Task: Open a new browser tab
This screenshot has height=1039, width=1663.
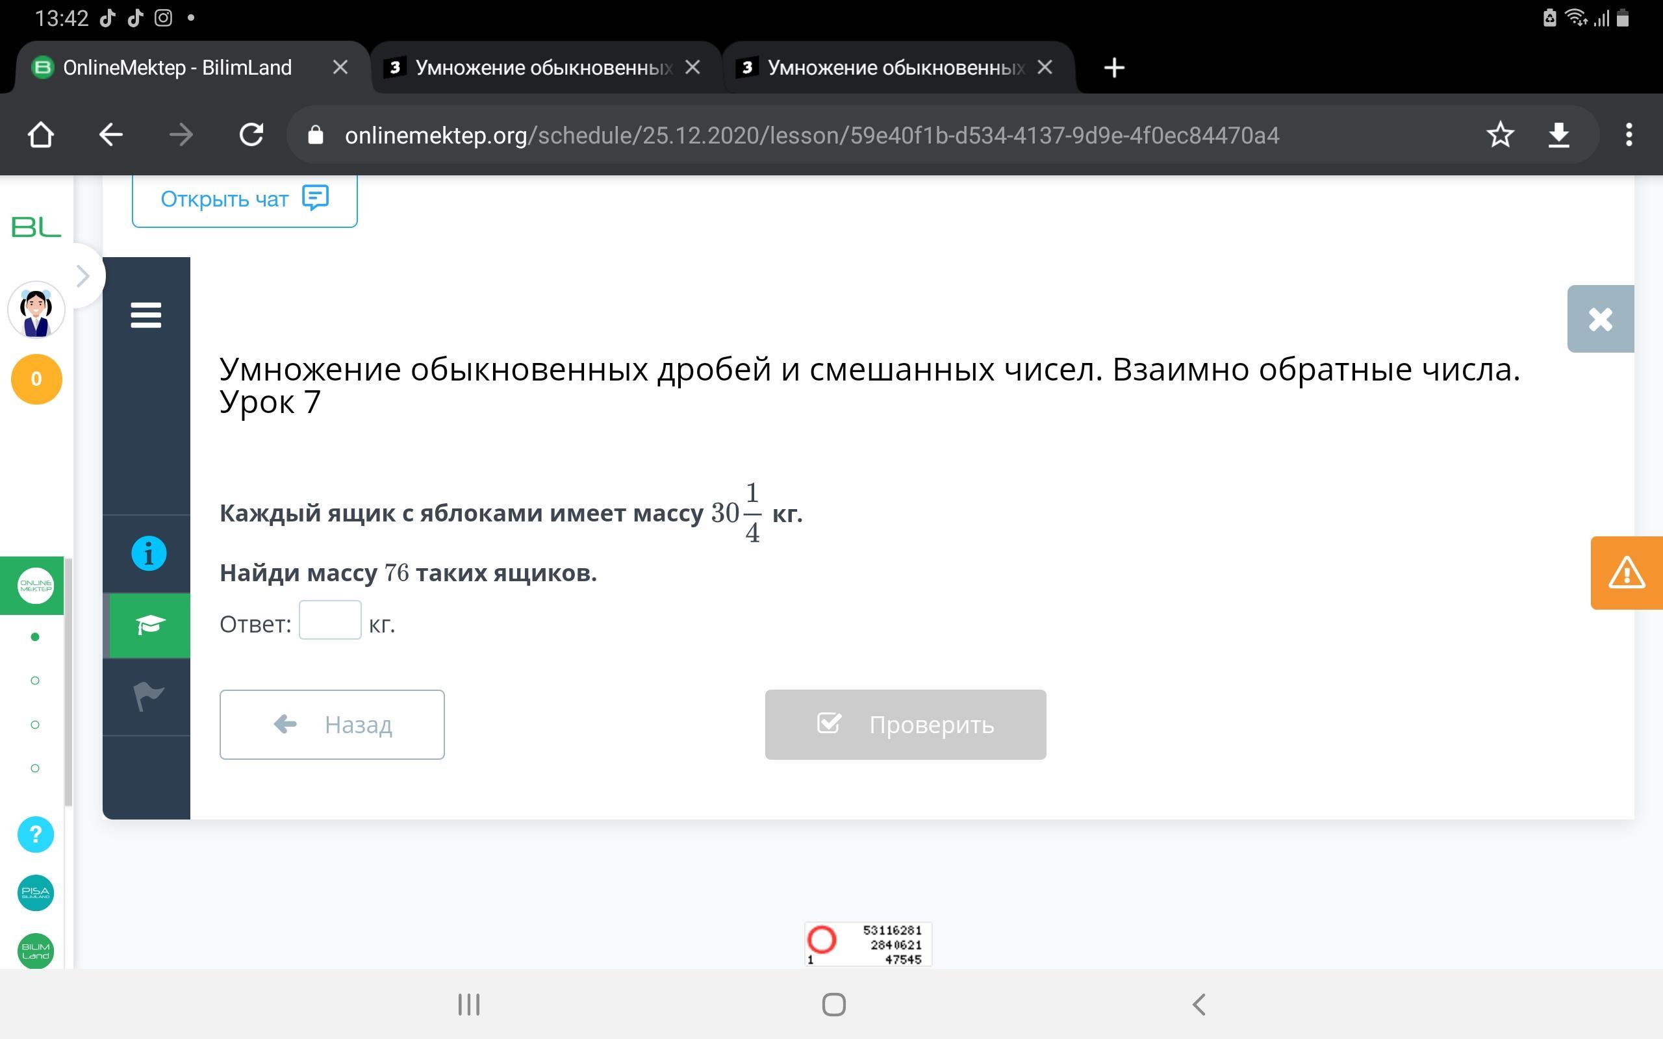Action: pyautogui.click(x=1113, y=68)
